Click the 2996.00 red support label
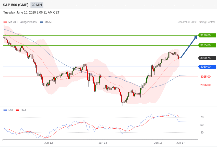The width and height of the screenshot is (217, 147). coord(205,85)
